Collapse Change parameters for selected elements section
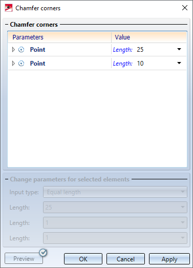The height and width of the screenshot is (268, 193). 7,179
